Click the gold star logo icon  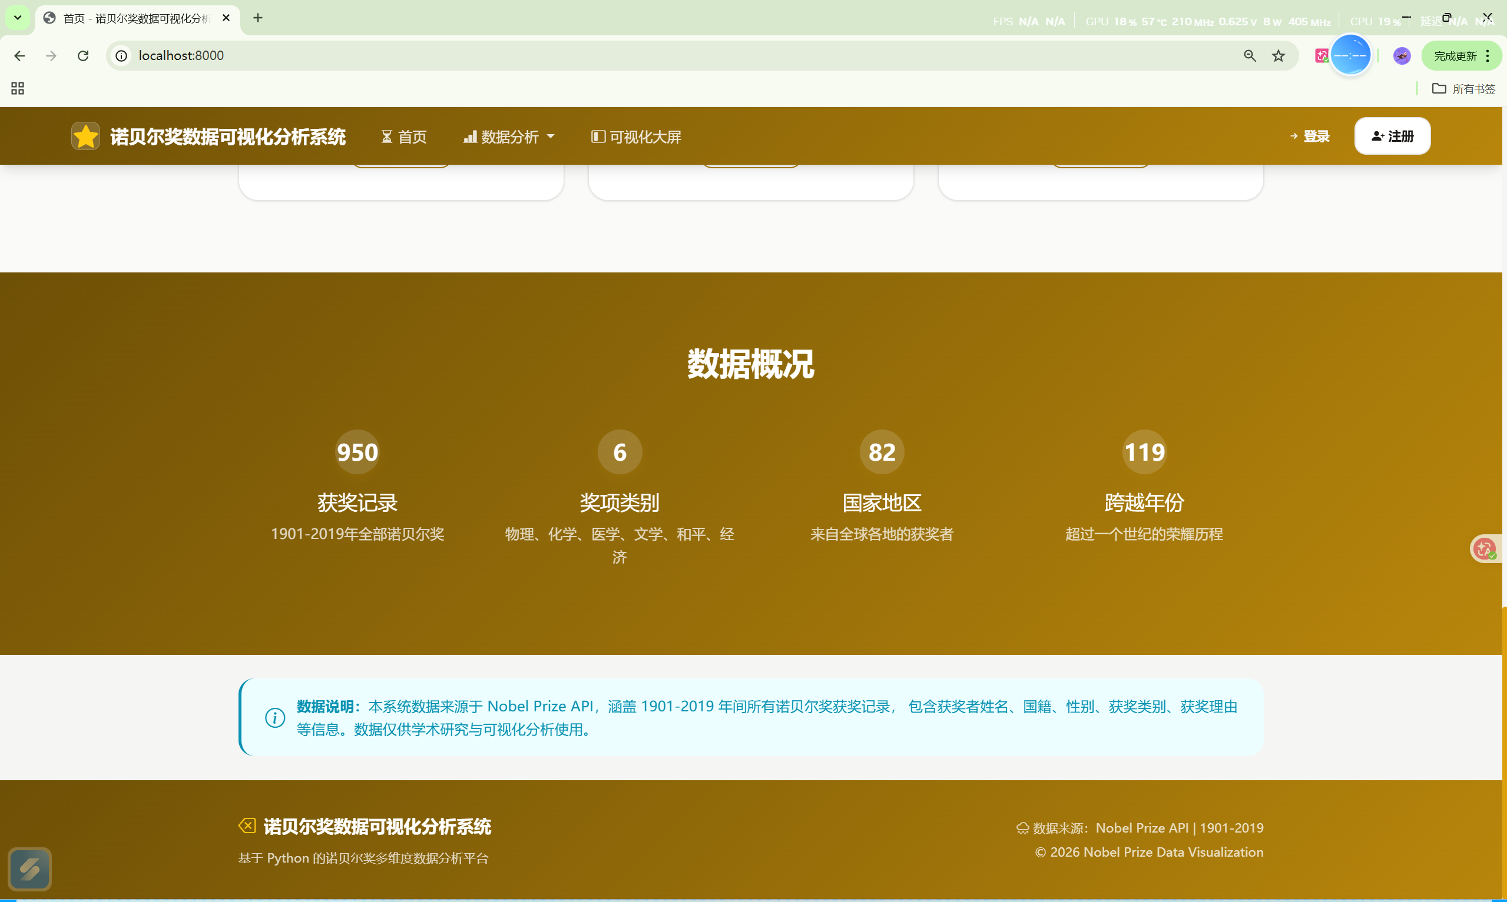[86, 136]
